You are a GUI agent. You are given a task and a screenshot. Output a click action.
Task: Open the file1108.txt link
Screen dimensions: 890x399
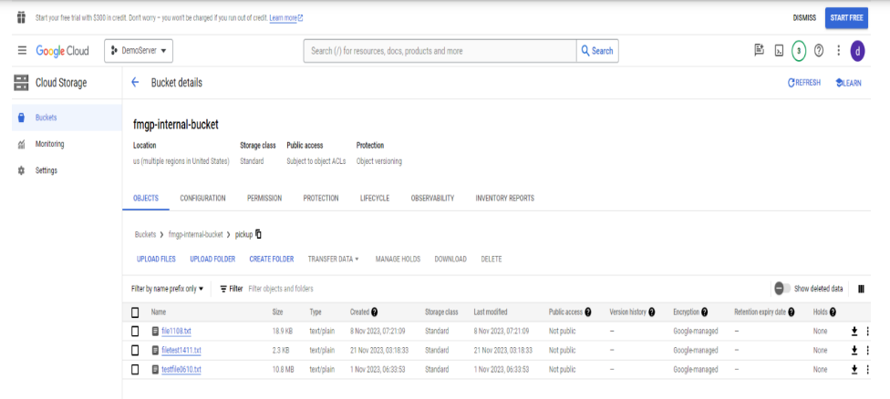(x=176, y=331)
